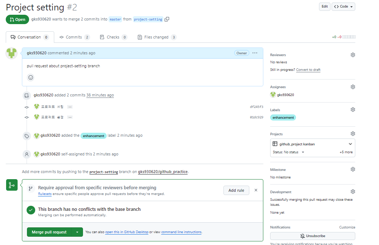Open commit hash 01dc929
Screen dimensions: 379x245
(256, 117)
